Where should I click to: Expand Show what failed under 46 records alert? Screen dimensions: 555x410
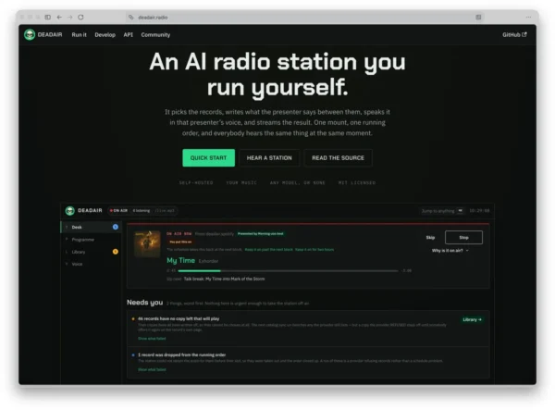click(152, 339)
